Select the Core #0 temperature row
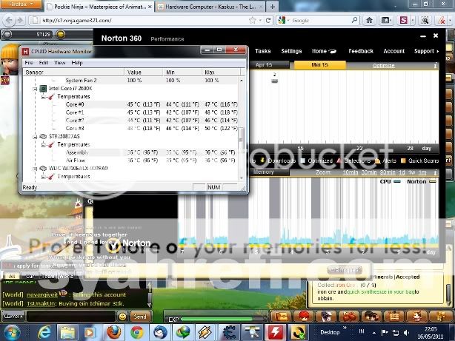 tap(131, 104)
